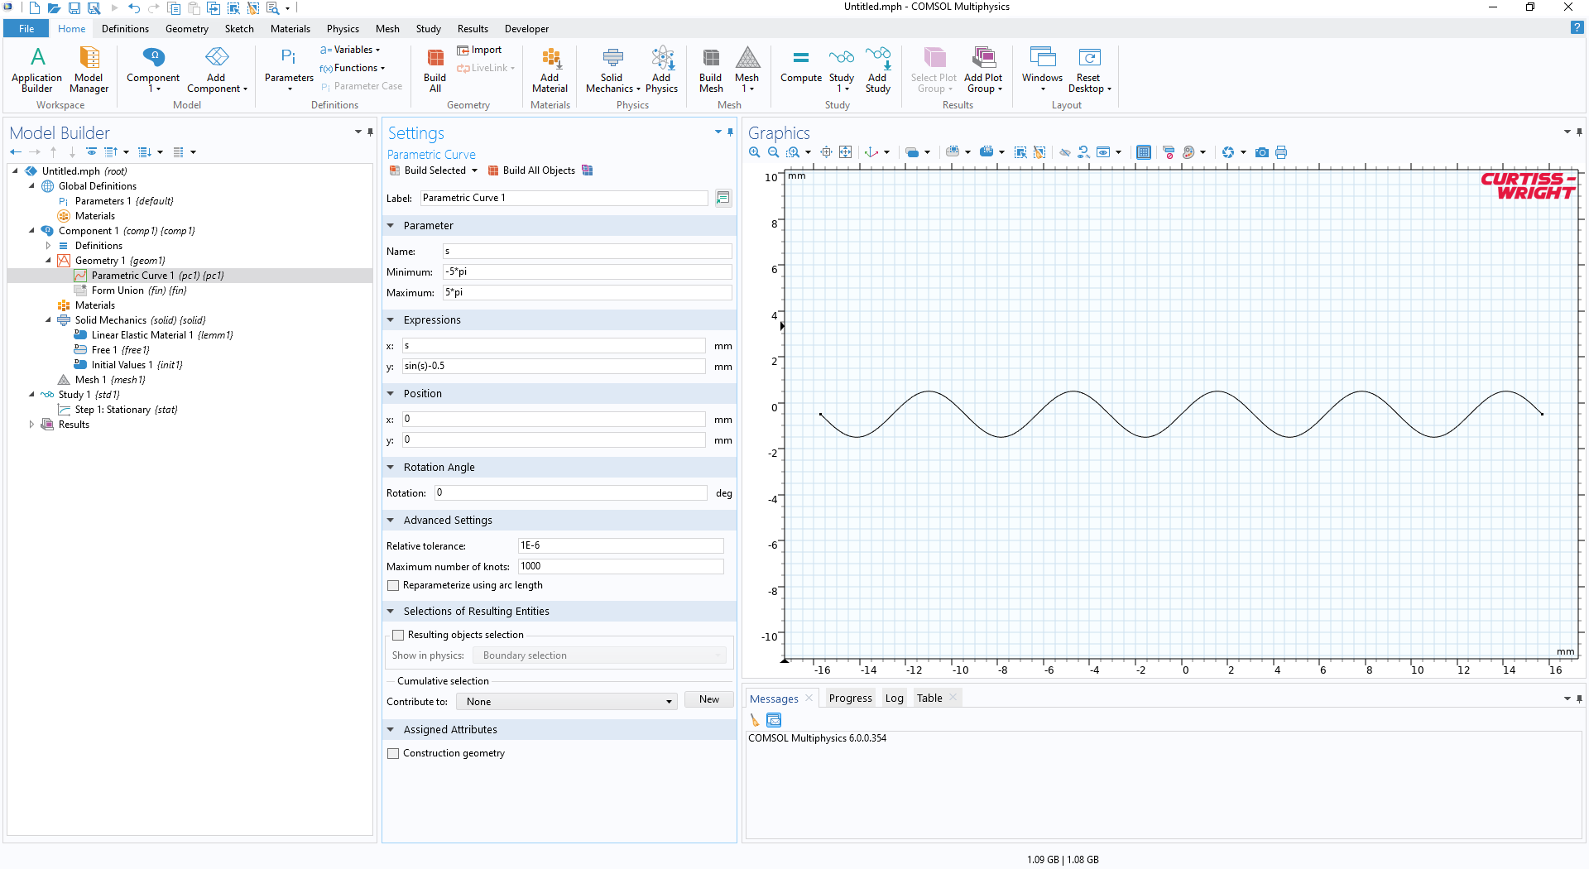Toggle the Construction geometry checkbox
1589x869 pixels.
[394, 754]
